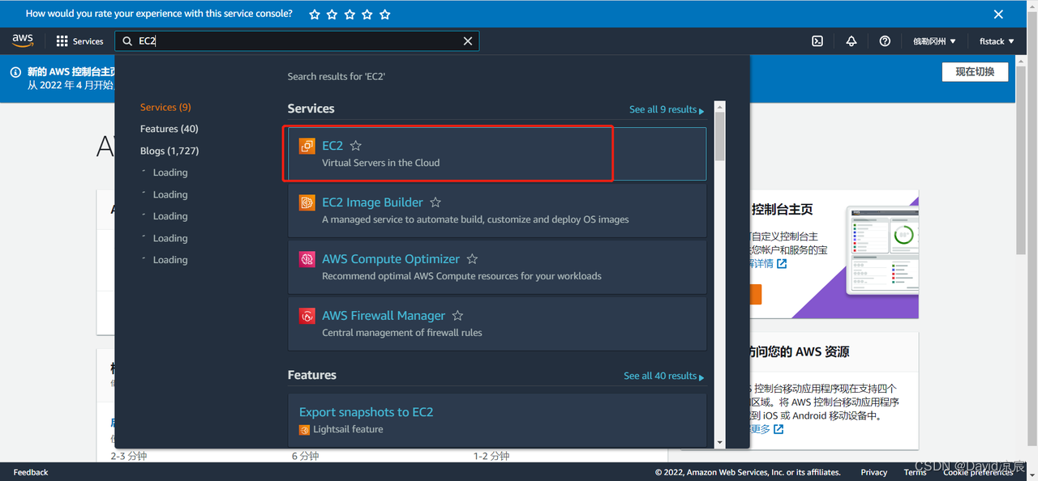The height and width of the screenshot is (481, 1038).
Task: Click the AWS logo home icon
Action: pyautogui.click(x=23, y=41)
